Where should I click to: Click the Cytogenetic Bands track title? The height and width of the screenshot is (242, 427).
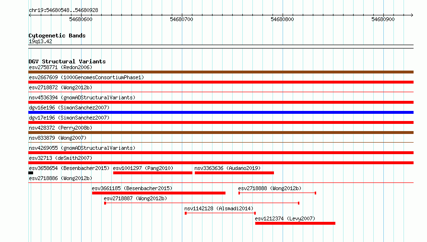point(57,36)
